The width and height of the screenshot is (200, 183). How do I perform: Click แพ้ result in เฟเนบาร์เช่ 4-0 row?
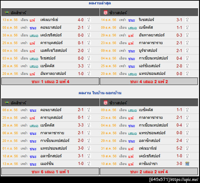(x=32, y=20)
